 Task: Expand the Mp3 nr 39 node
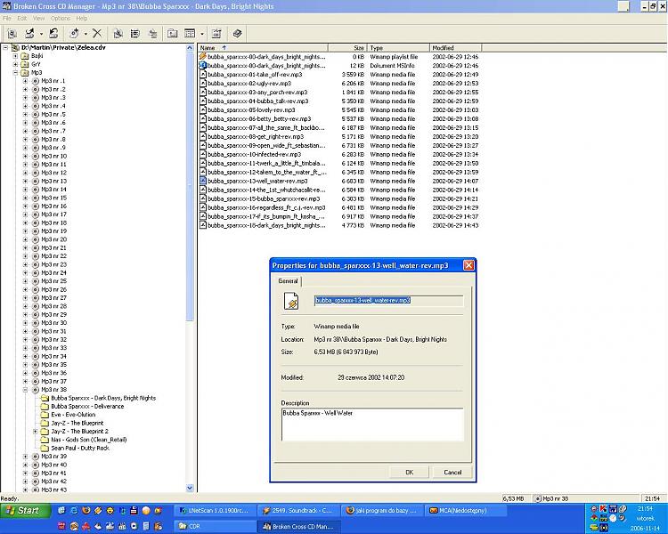click(25, 457)
